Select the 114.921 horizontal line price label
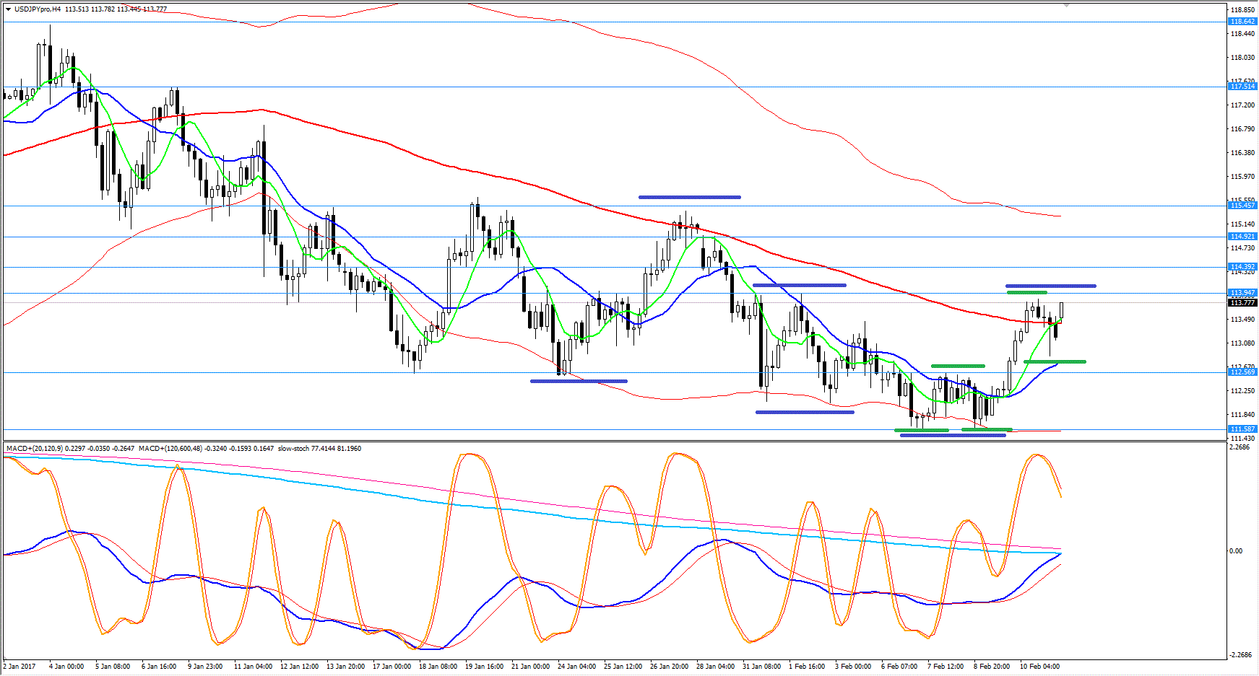Image resolution: width=1259 pixels, height=676 pixels. click(1242, 237)
